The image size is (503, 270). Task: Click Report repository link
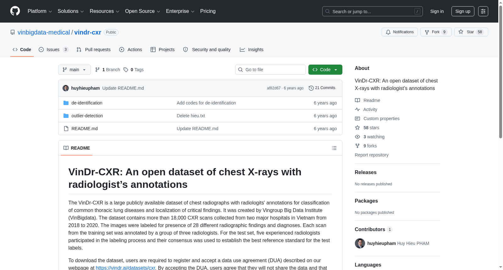[372, 155]
